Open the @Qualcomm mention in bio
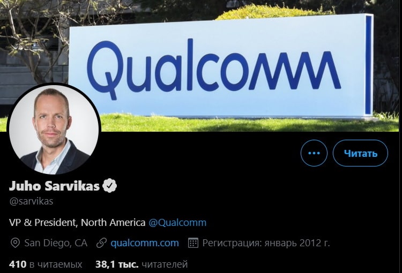This screenshot has width=402, height=273. (177, 222)
